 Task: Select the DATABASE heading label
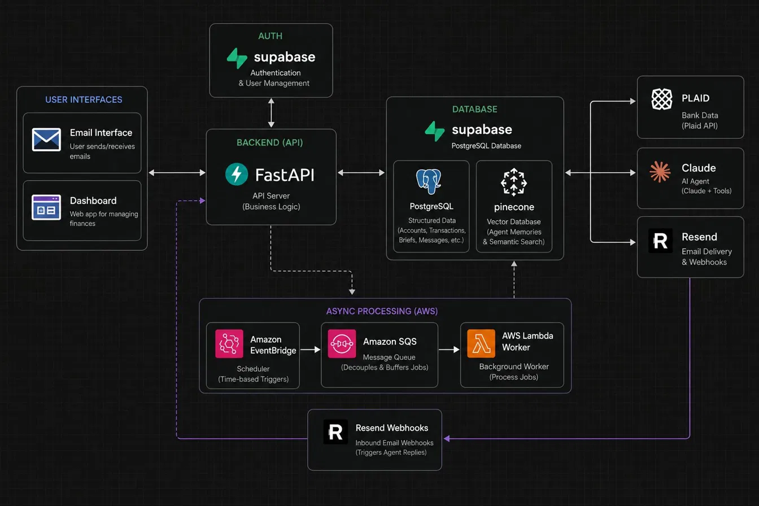tap(475, 109)
